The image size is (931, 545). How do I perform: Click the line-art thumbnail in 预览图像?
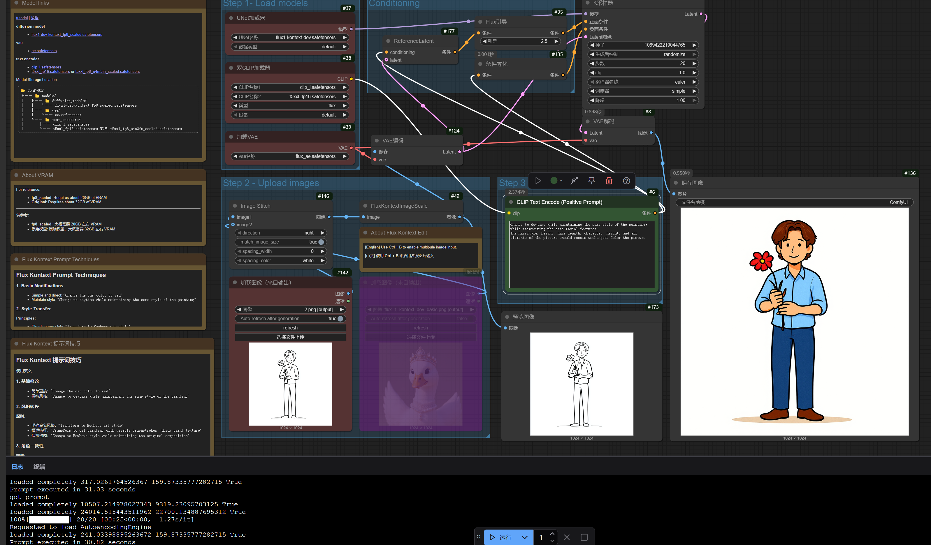[x=582, y=384]
